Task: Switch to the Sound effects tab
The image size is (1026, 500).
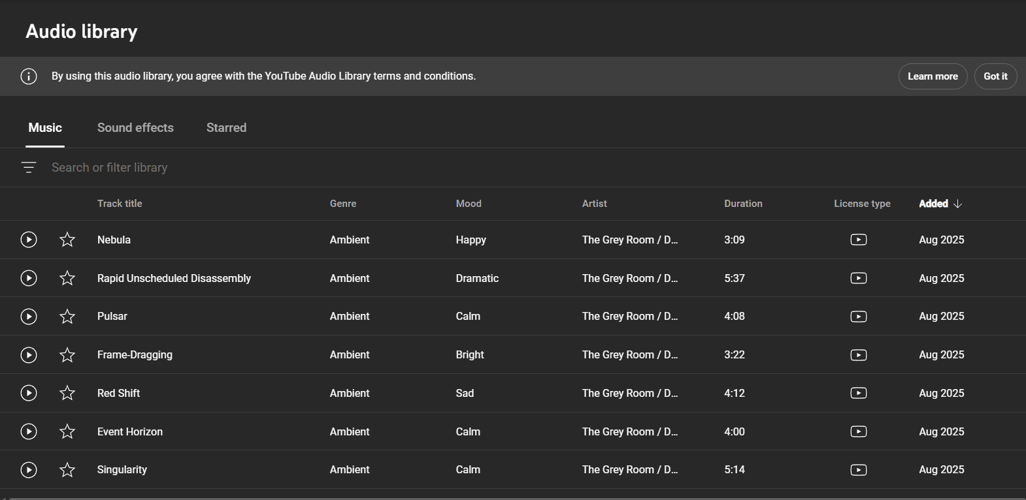Action: coord(135,128)
